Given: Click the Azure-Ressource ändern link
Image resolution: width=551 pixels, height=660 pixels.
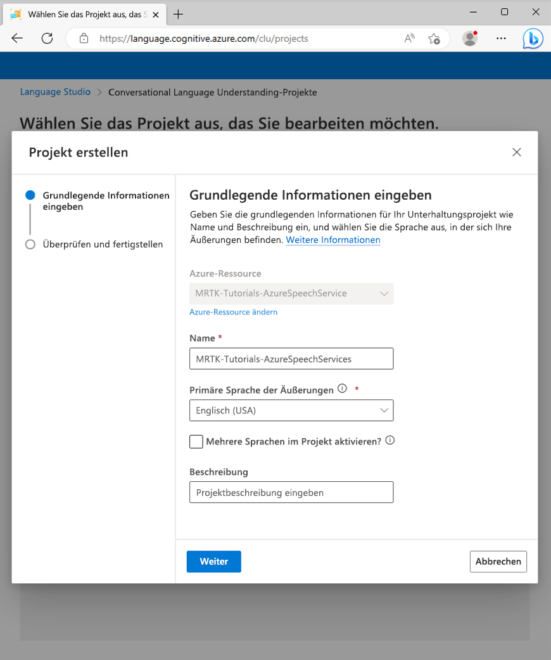Looking at the screenshot, I should [x=234, y=312].
